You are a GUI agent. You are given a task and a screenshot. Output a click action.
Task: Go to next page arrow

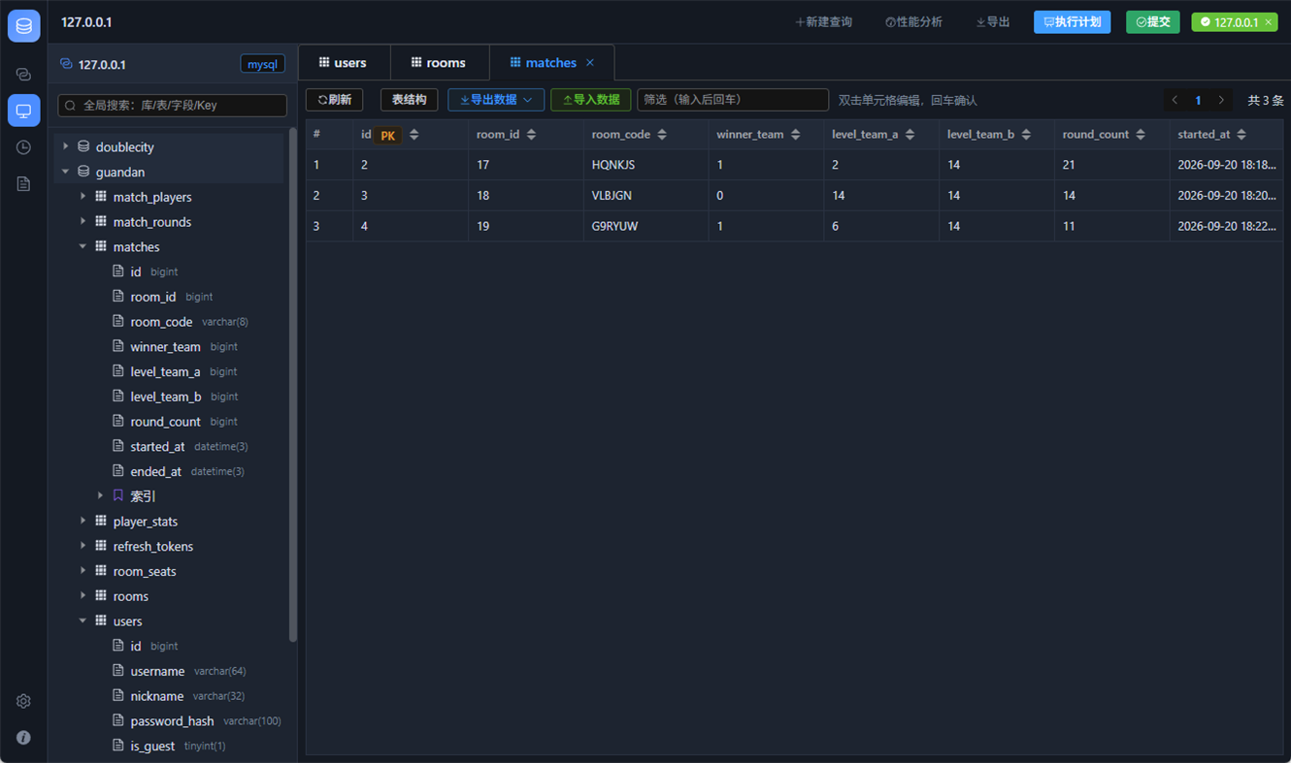pos(1221,100)
